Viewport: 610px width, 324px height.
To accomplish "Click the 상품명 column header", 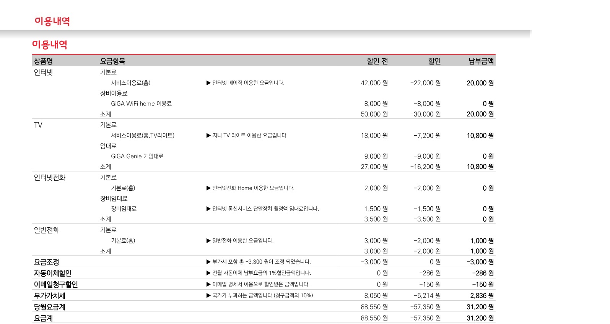I will pos(43,61).
